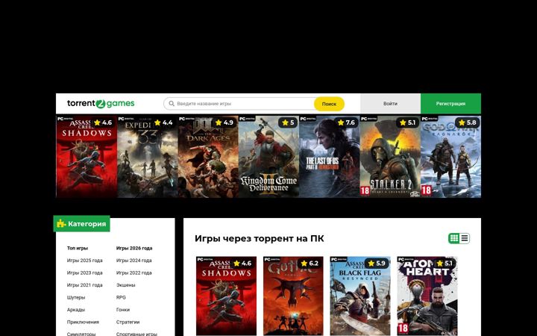537x336 pixels.
Task: Open the Приключения category
Action: pos(83,322)
